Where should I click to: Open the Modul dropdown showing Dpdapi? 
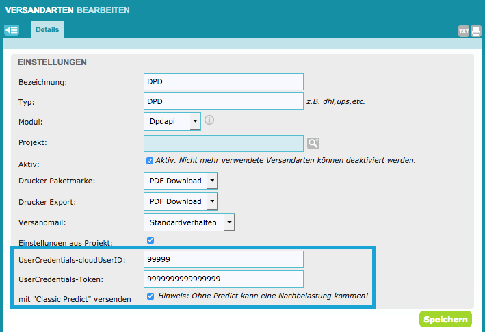[172, 121]
